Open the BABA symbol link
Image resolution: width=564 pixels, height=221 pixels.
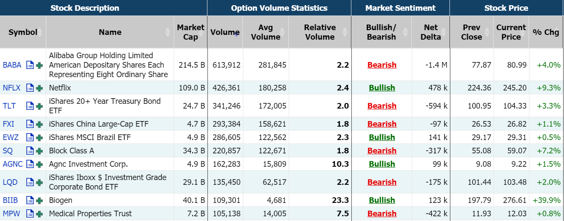tap(12, 65)
